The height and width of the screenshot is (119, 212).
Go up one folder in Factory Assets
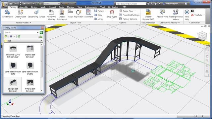tap(6, 36)
